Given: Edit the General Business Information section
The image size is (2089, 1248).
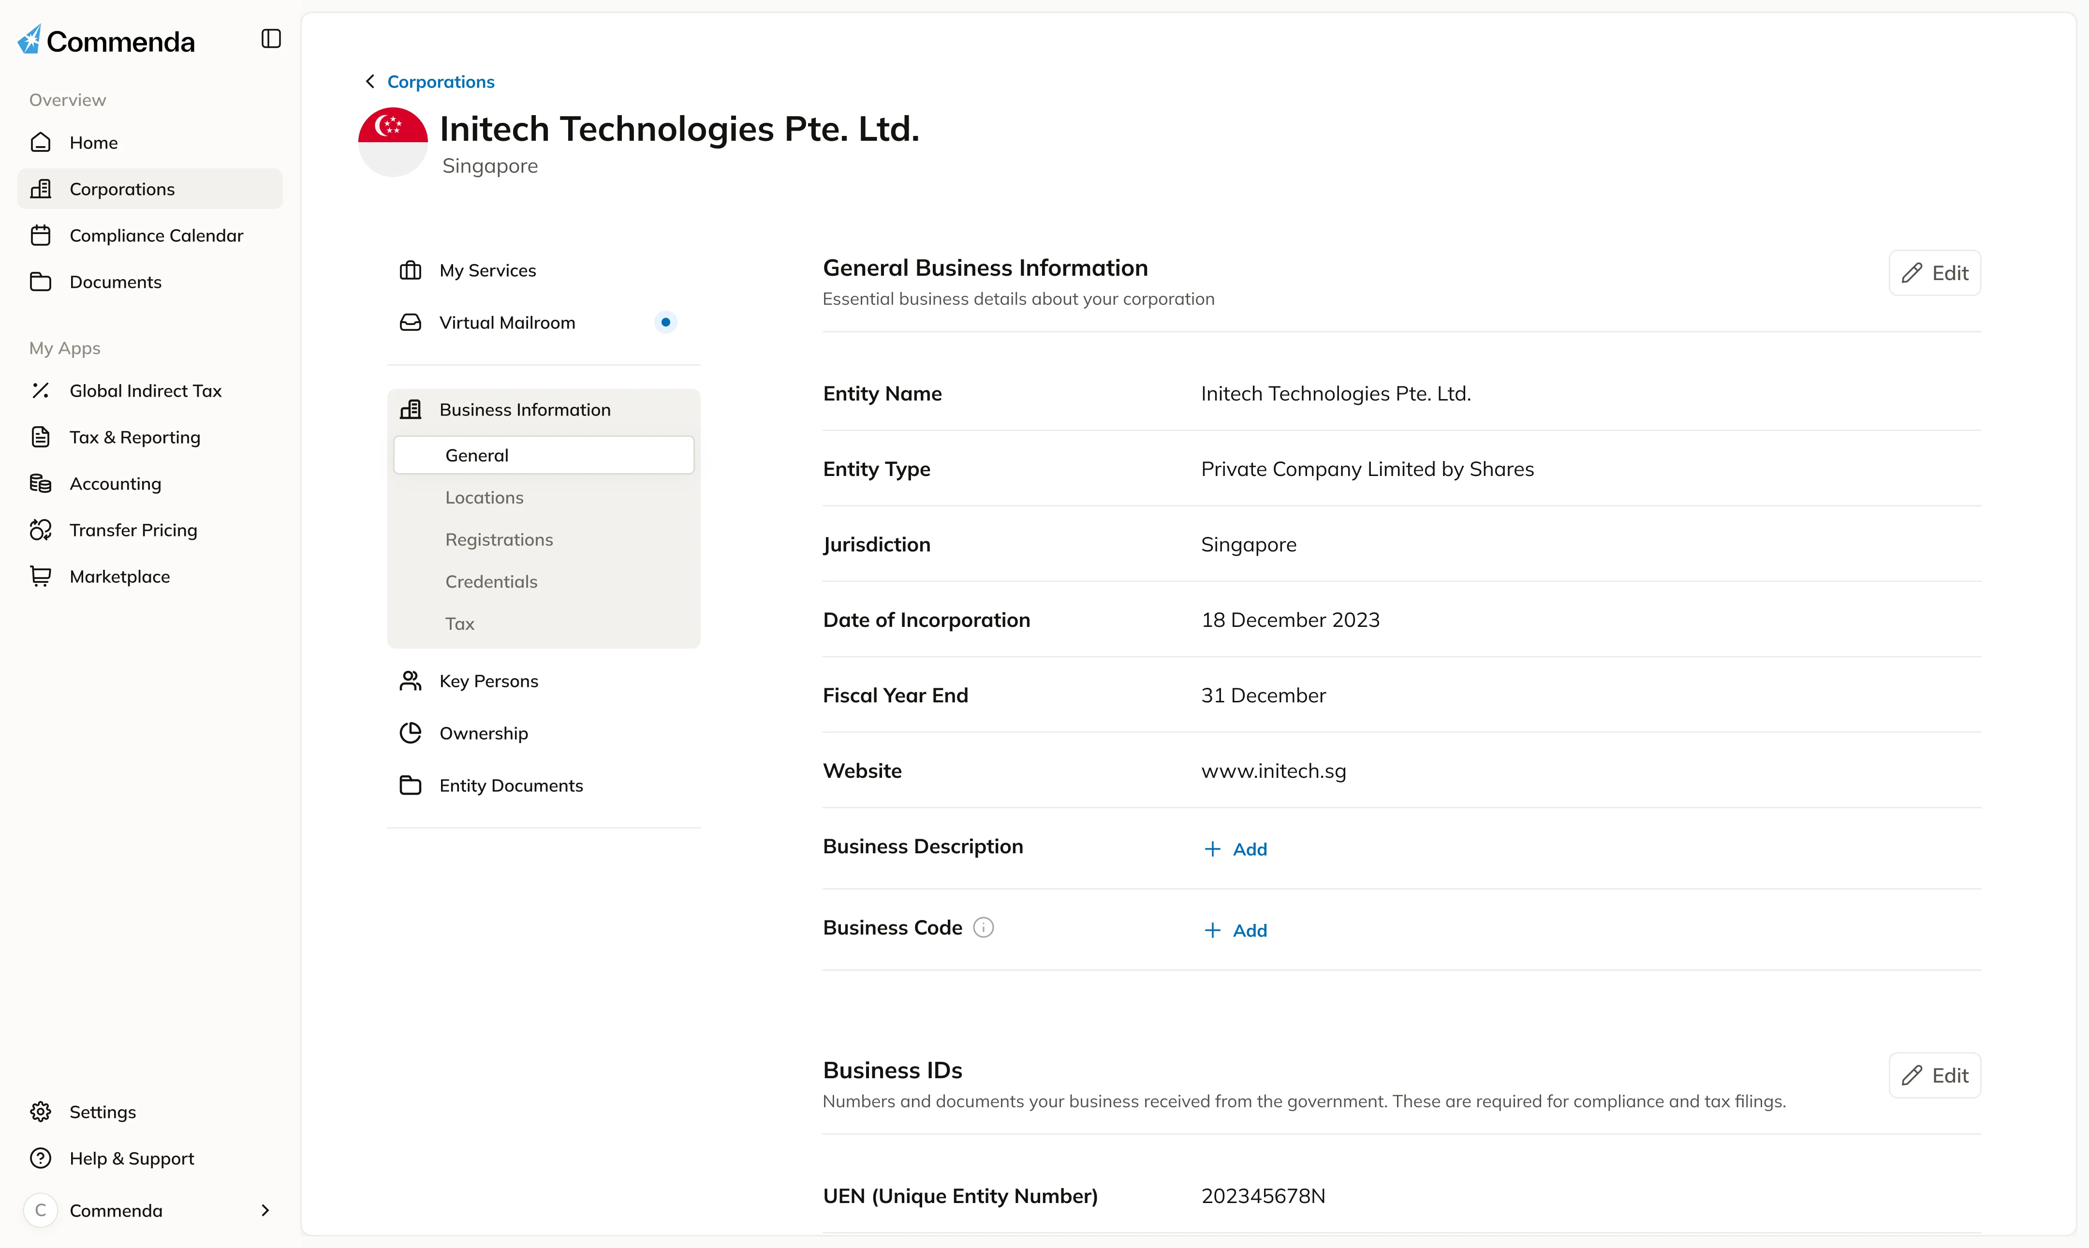Looking at the screenshot, I should (x=1933, y=272).
